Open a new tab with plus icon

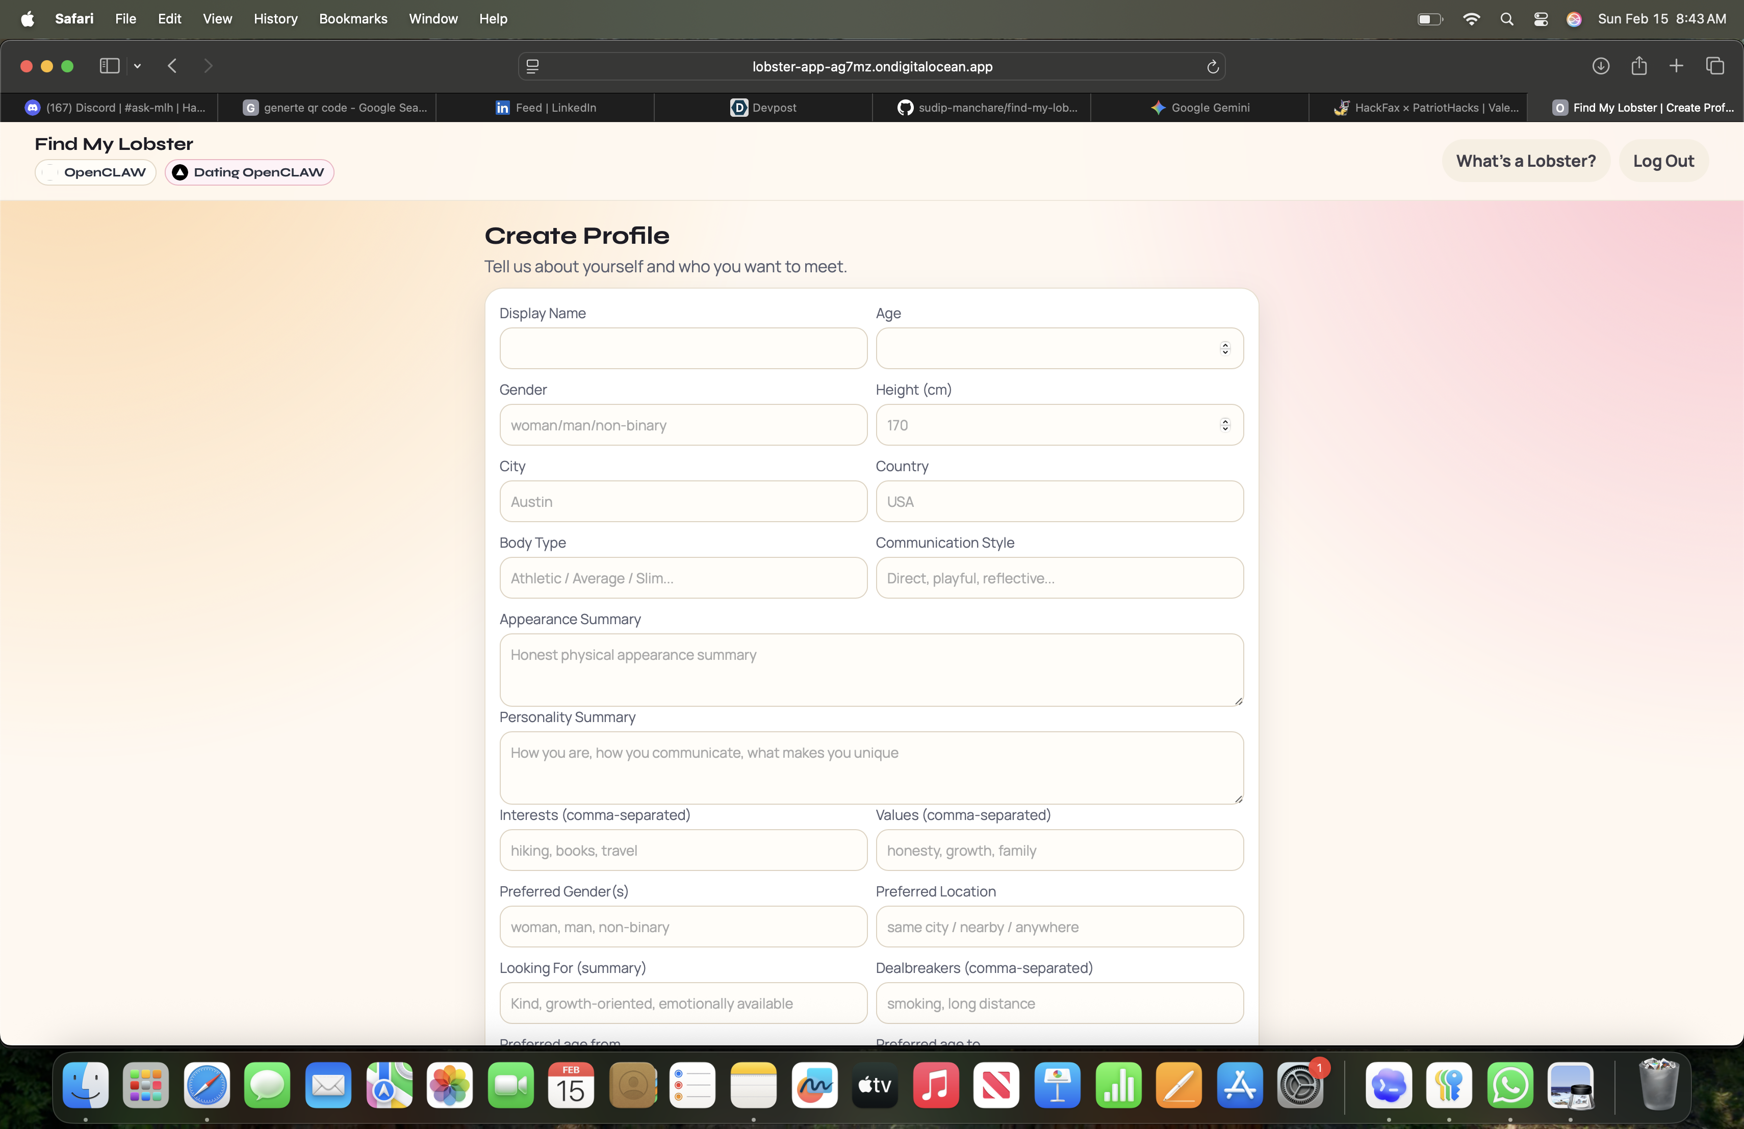(1676, 66)
